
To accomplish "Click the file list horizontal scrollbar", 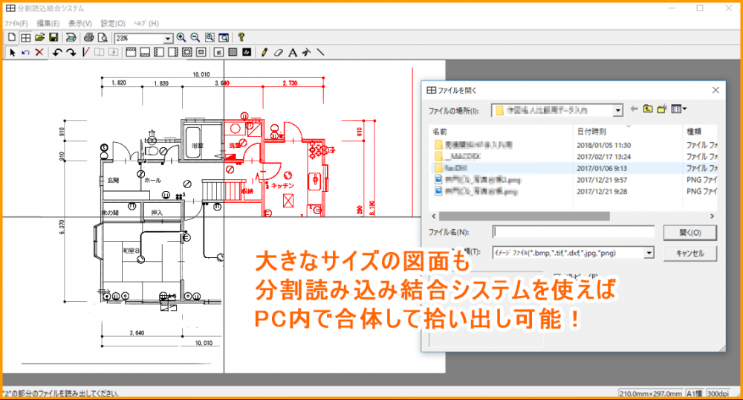I will coord(524,216).
